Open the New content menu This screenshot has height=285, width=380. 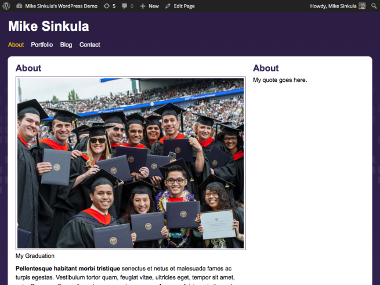click(154, 6)
